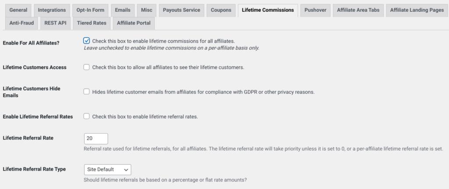Check the Enable Lifetime Referral Rates box
Image resolution: width=449 pixels, height=189 pixels.
click(86, 116)
